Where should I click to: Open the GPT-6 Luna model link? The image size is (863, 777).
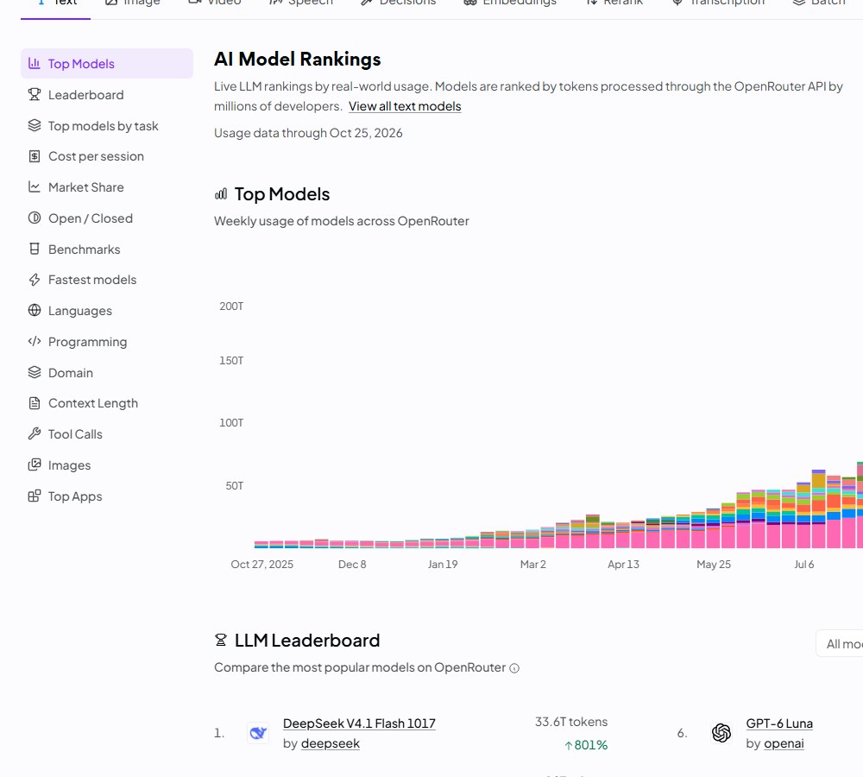tap(779, 723)
